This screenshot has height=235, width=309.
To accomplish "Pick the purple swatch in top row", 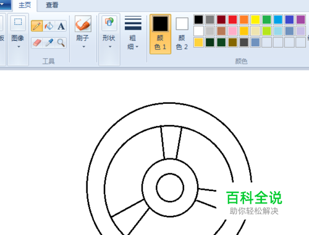I will click(x=300, y=20).
